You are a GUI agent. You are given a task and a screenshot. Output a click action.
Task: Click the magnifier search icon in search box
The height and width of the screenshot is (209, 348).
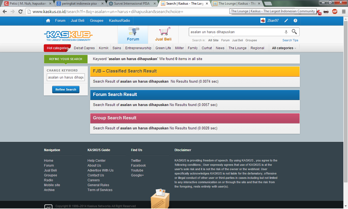point(294,32)
